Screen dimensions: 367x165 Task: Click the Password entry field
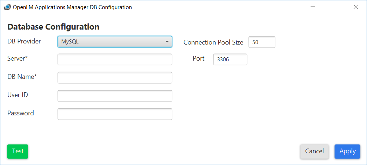pos(115,114)
